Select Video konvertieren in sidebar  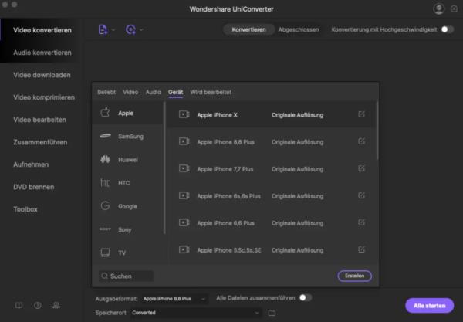click(42, 30)
